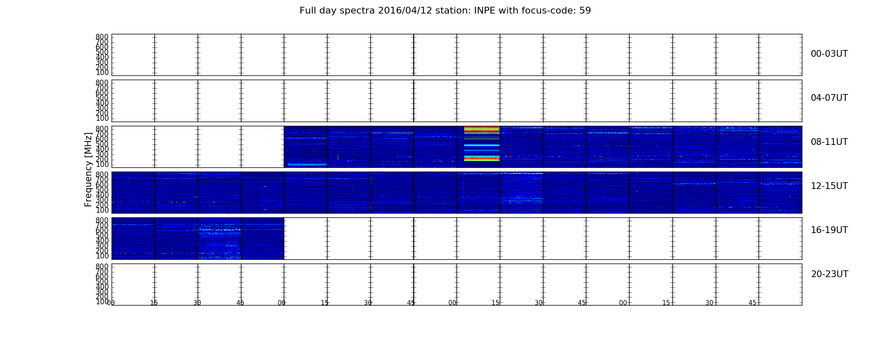Click the '100' tick label of the 04-07UT panel
Screen dimensions: 891x339
(x=102, y=118)
